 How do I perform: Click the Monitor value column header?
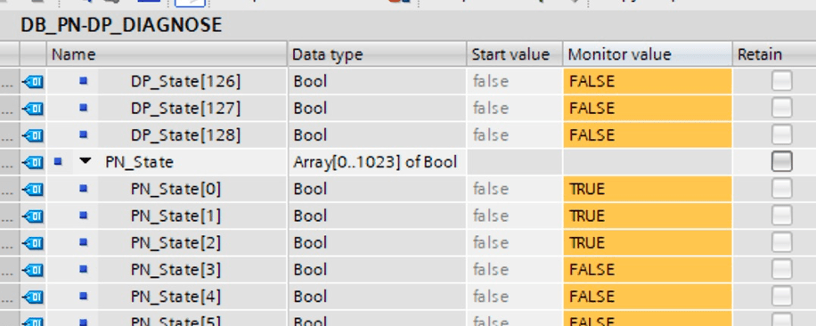pos(648,54)
